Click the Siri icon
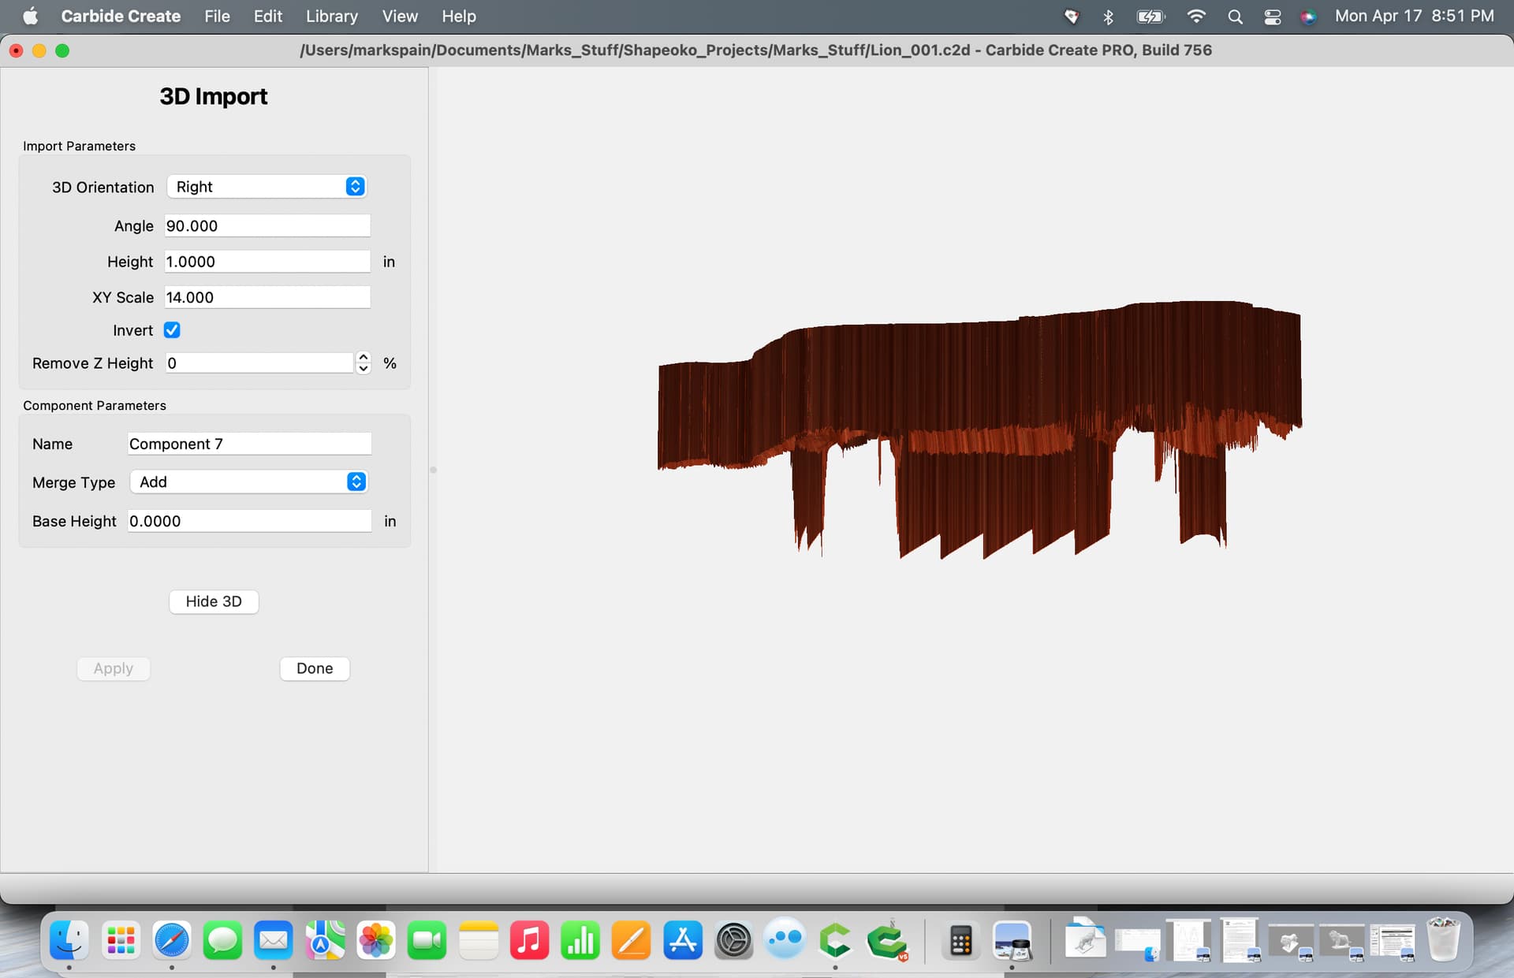1514x978 pixels. click(x=1308, y=17)
